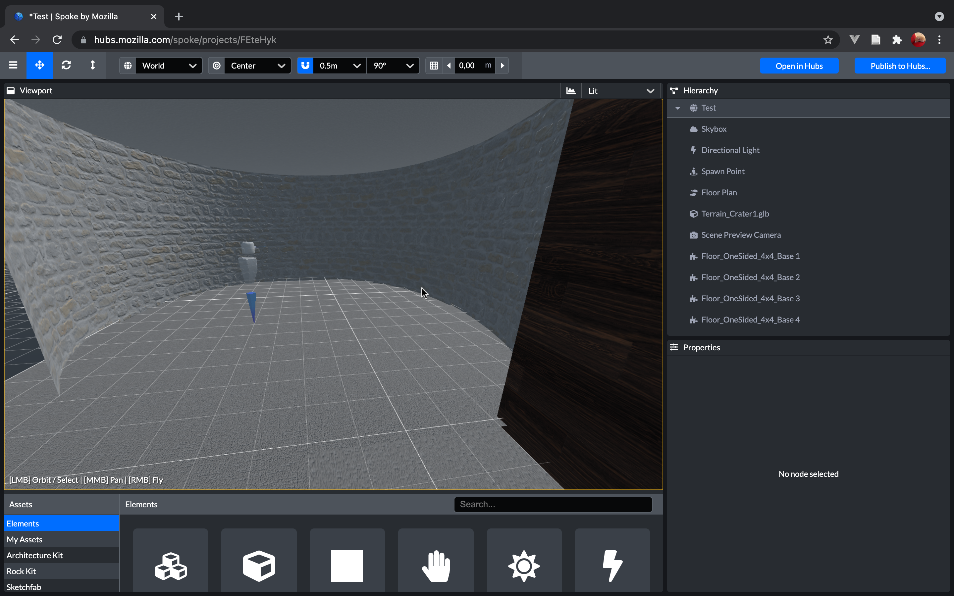Open the Lit render mode dropdown
Viewport: 954px width, 596px height.
[621, 91]
